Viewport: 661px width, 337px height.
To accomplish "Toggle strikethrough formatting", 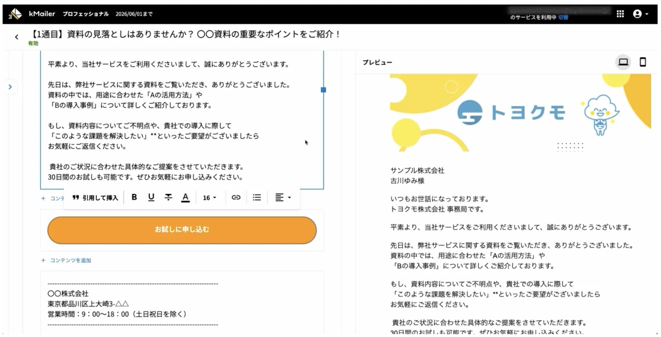I will (168, 197).
